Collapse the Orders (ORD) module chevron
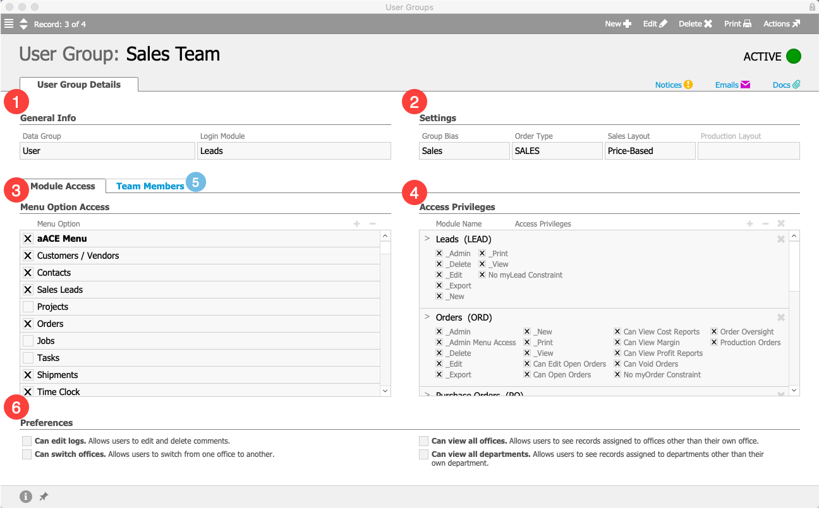Screen dimensions: 819x508 tap(427, 317)
